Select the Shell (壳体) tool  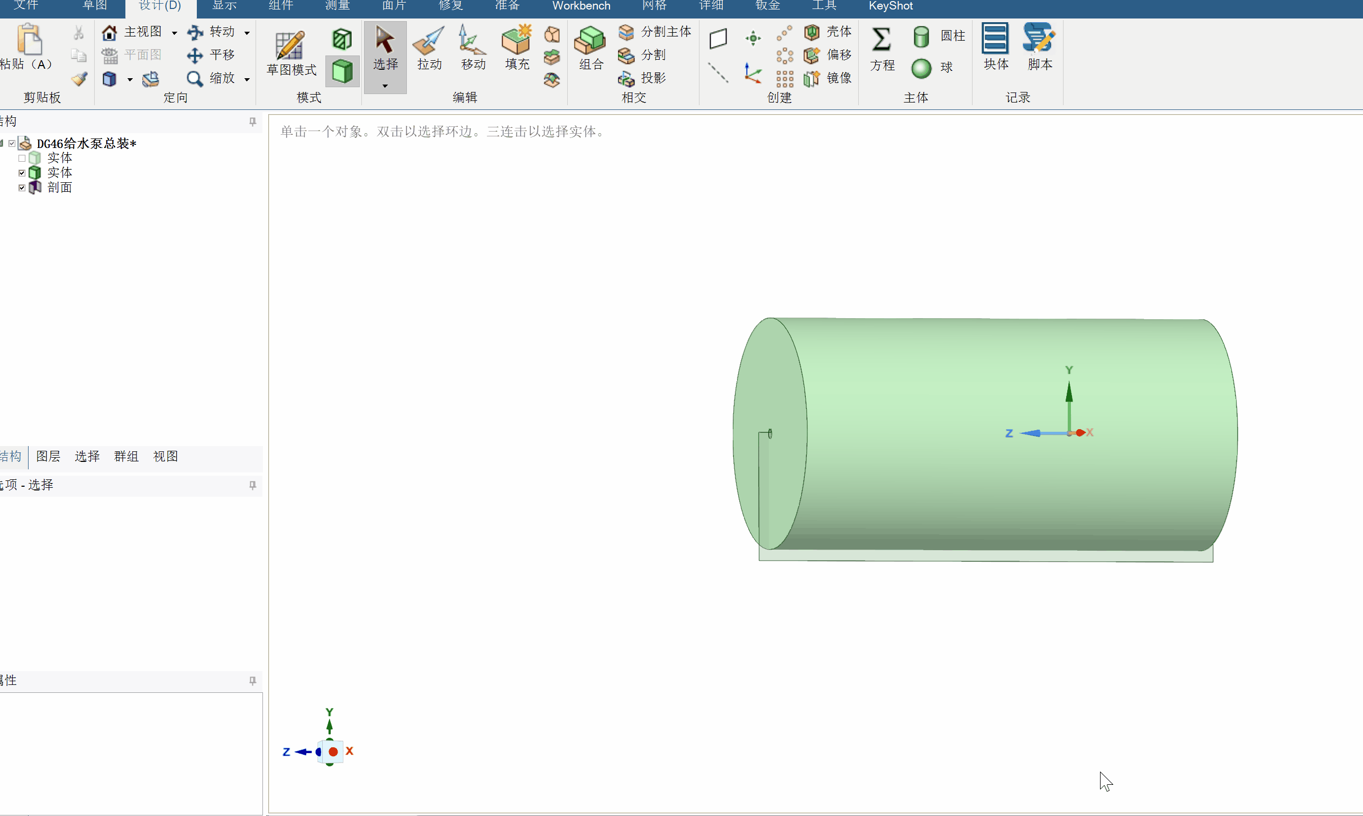[828, 32]
